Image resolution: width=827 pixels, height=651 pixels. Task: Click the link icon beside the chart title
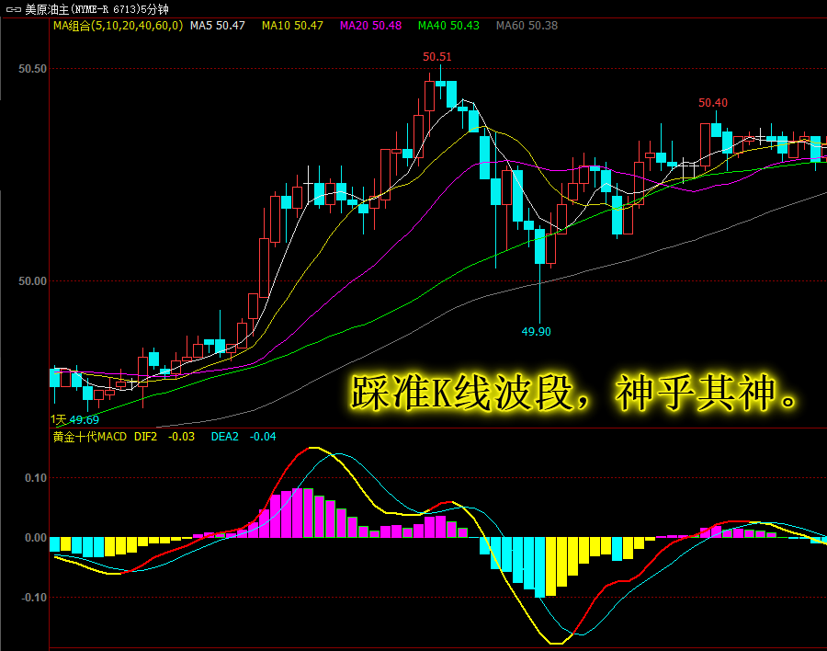click(x=13, y=9)
